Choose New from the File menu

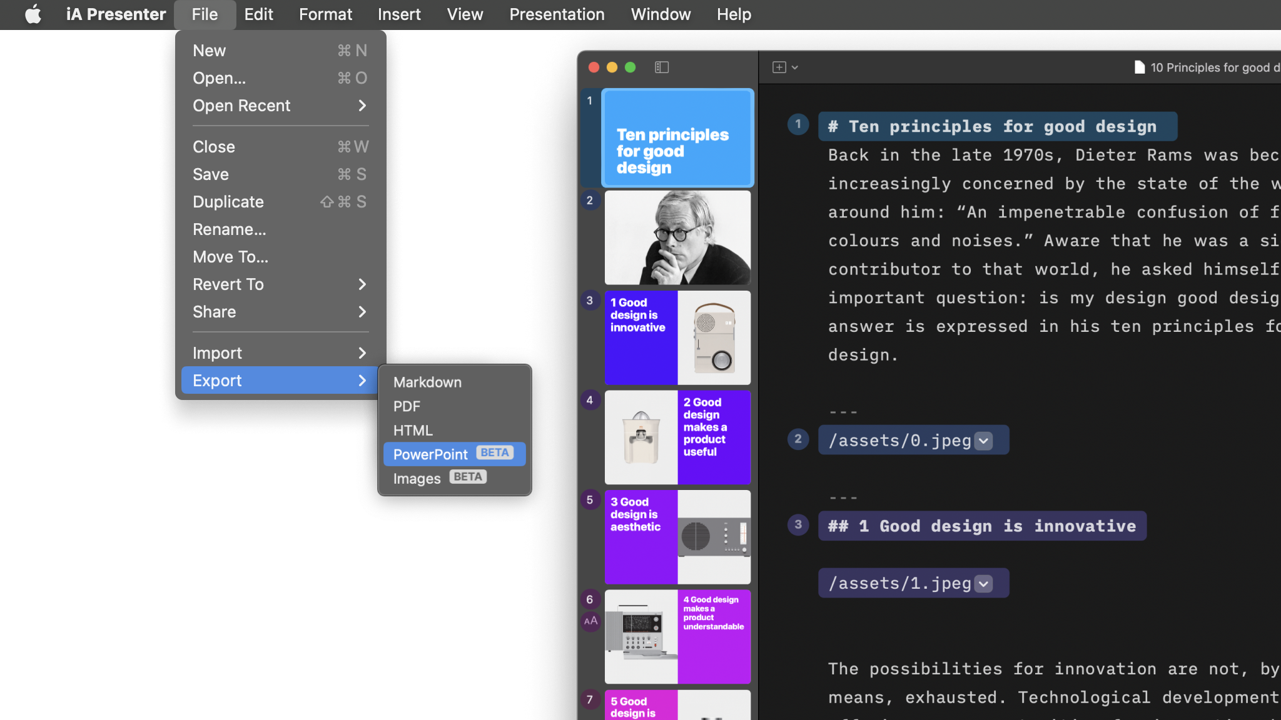281,51
